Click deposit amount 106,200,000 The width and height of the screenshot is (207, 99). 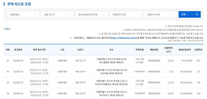point(186,83)
